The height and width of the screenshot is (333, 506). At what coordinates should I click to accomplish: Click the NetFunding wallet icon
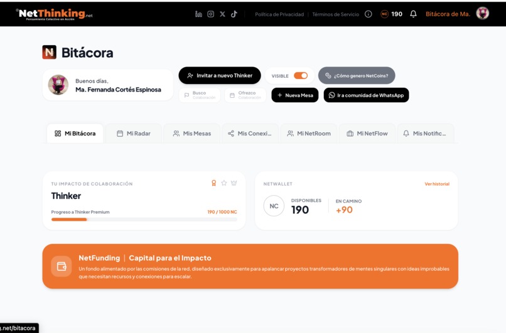pos(62,267)
